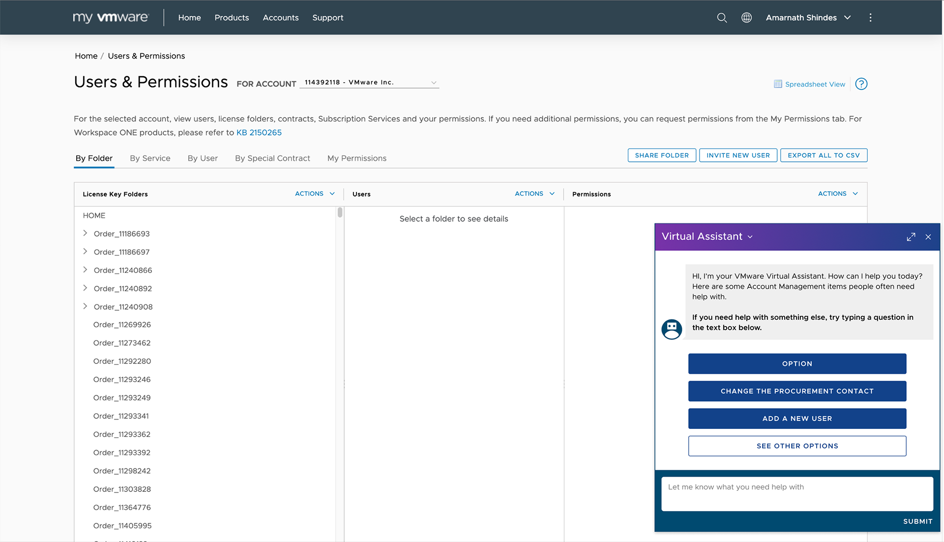This screenshot has height=542, width=944.
Task: Open the Amarnath Shindes user dropdown
Action: (x=808, y=18)
